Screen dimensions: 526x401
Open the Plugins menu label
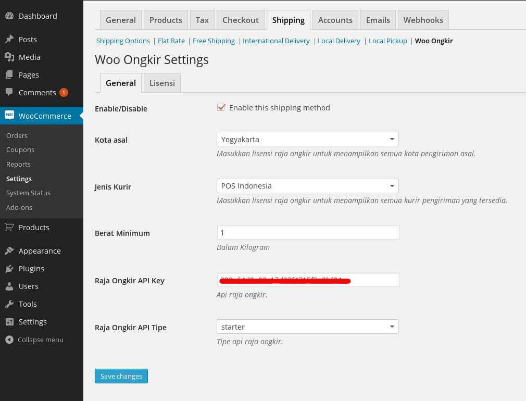31,269
